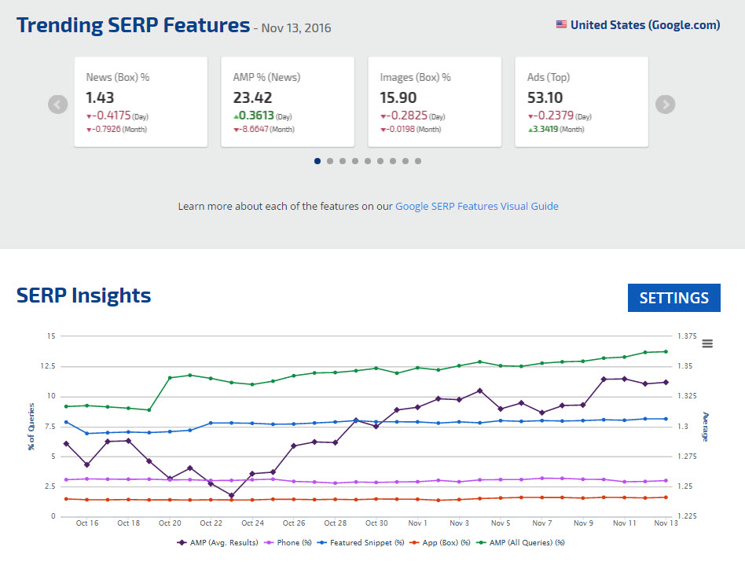Open the chart hamburger menu
The width and height of the screenshot is (745, 576).
707,343
